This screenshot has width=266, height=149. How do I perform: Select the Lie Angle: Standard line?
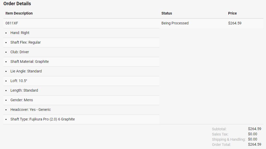[x=26, y=71]
